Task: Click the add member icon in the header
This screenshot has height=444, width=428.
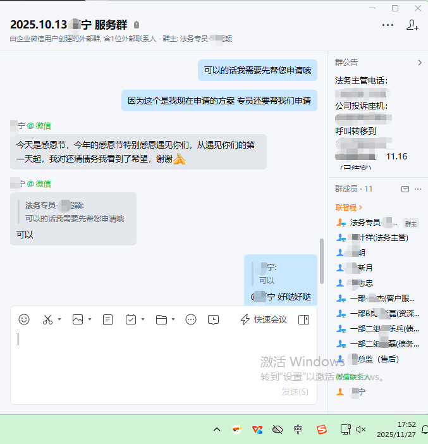Action: (x=412, y=25)
